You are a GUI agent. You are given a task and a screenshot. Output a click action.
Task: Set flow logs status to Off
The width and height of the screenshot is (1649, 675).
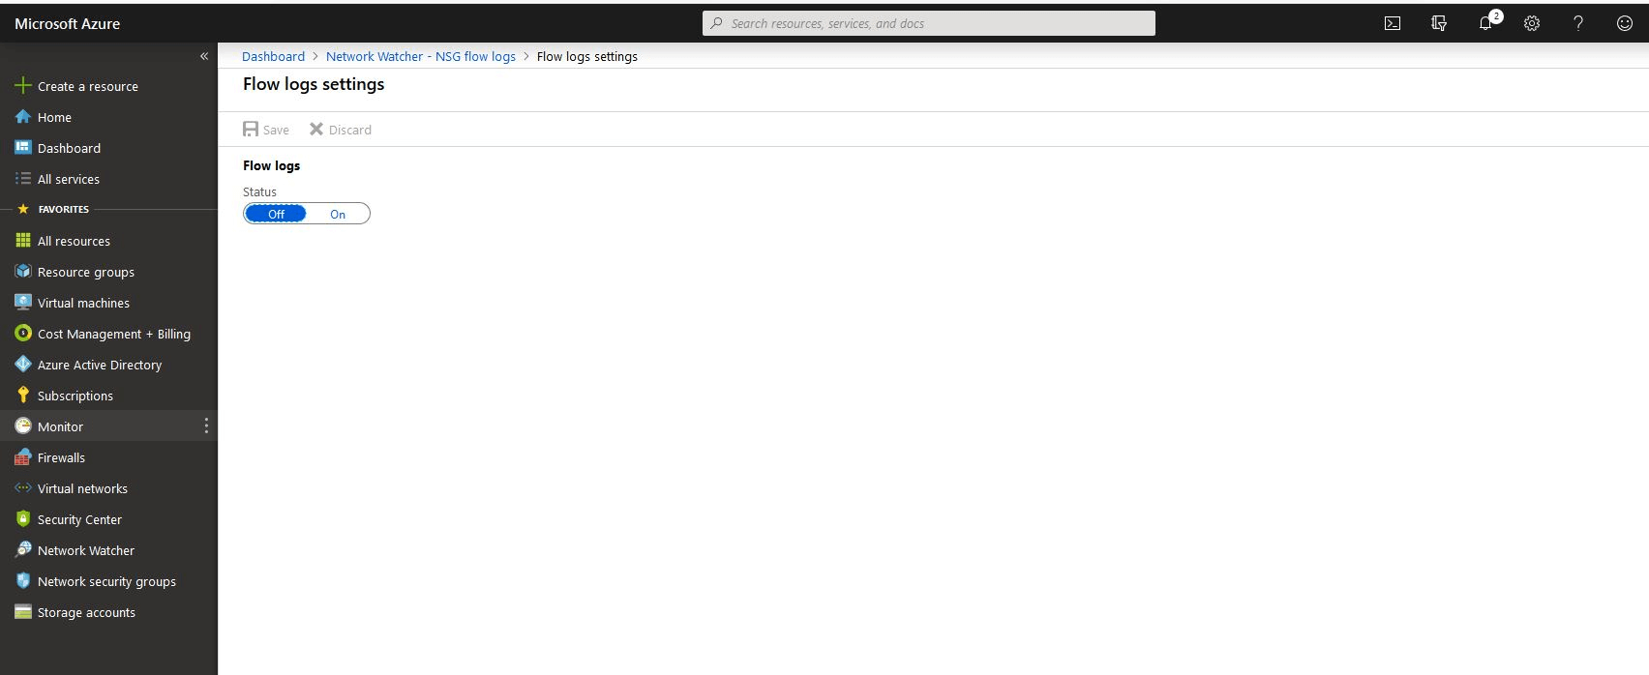(x=276, y=214)
